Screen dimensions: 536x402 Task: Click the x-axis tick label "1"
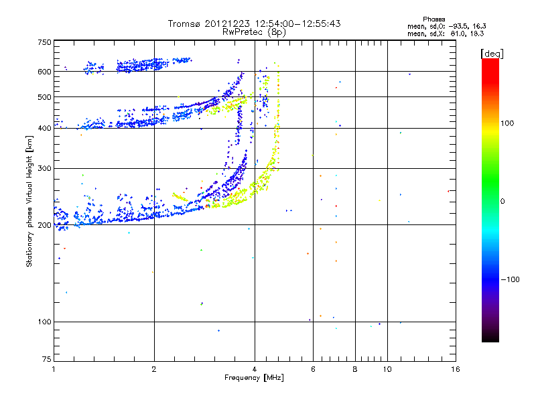pyautogui.click(x=54, y=369)
